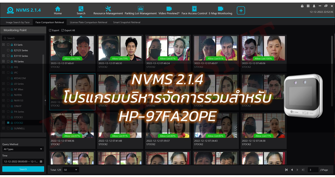Check the FR Series checkbox
Screen dimensions: 335x178
click(x=8, y=61)
